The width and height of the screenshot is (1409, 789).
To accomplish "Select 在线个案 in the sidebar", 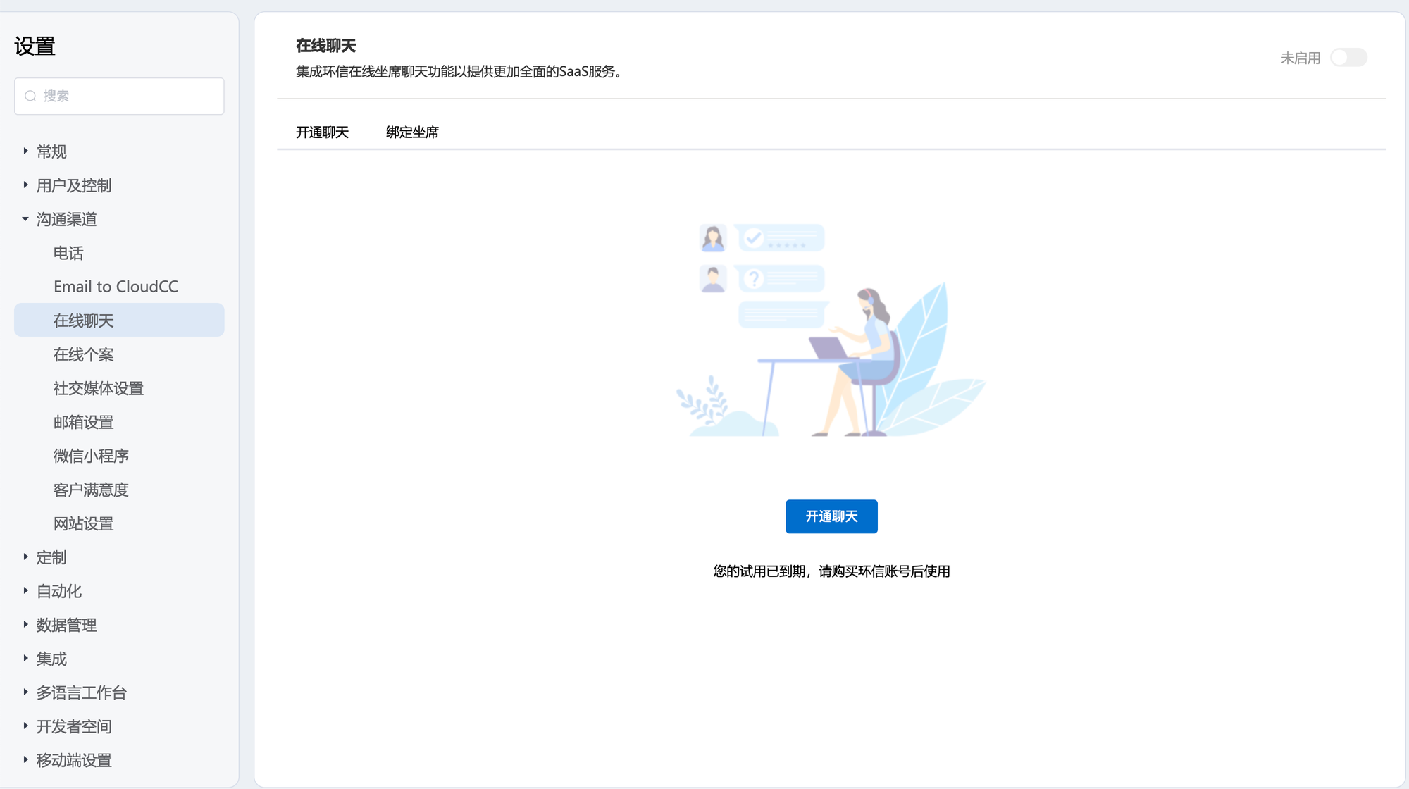I will pyautogui.click(x=83, y=354).
